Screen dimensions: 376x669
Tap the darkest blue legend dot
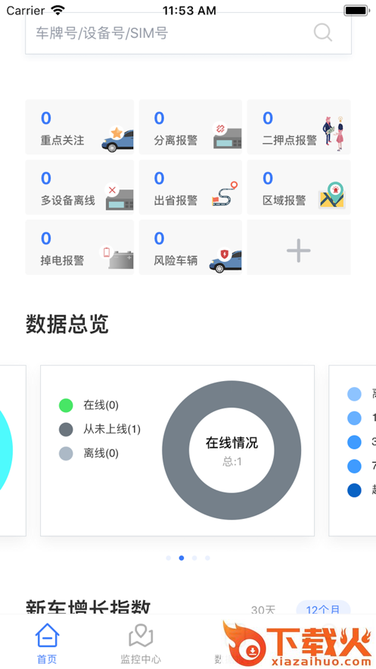click(354, 490)
